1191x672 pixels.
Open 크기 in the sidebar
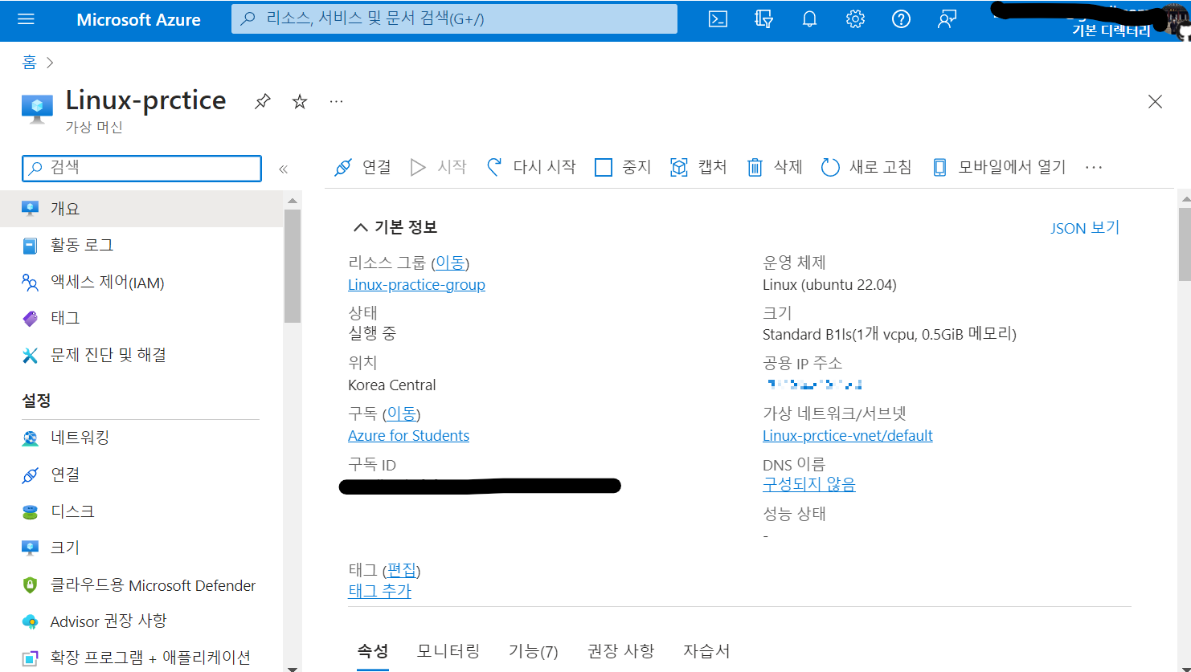click(141, 548)
